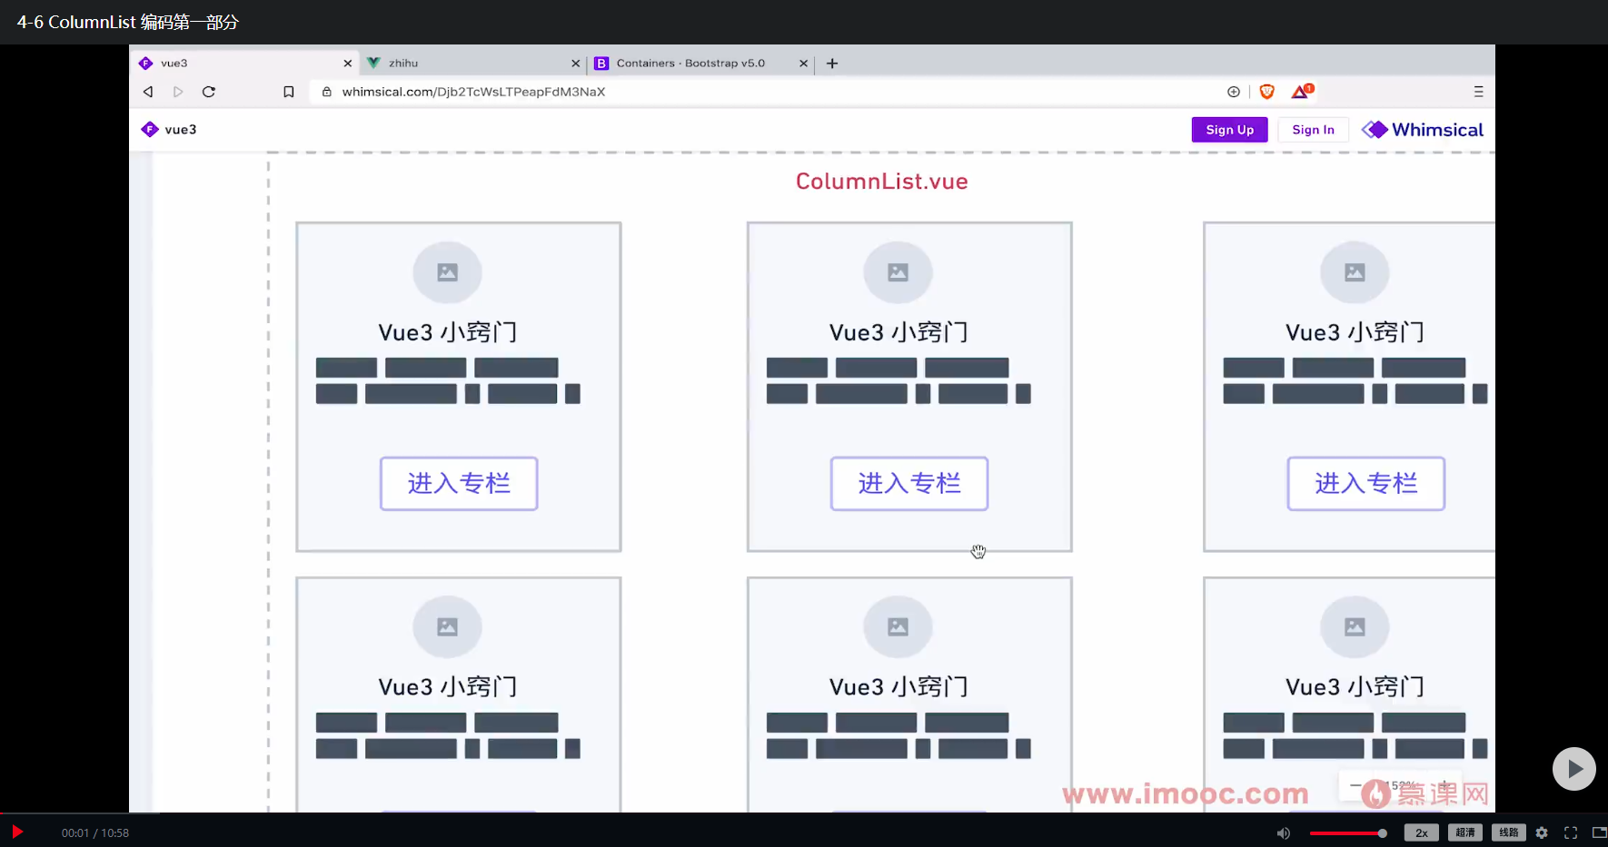Close the zhihu browser tab

pyautogui.click(x=576, y=64)
